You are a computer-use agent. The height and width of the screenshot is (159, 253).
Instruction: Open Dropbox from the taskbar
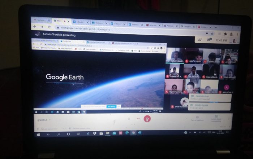[95, 133]
